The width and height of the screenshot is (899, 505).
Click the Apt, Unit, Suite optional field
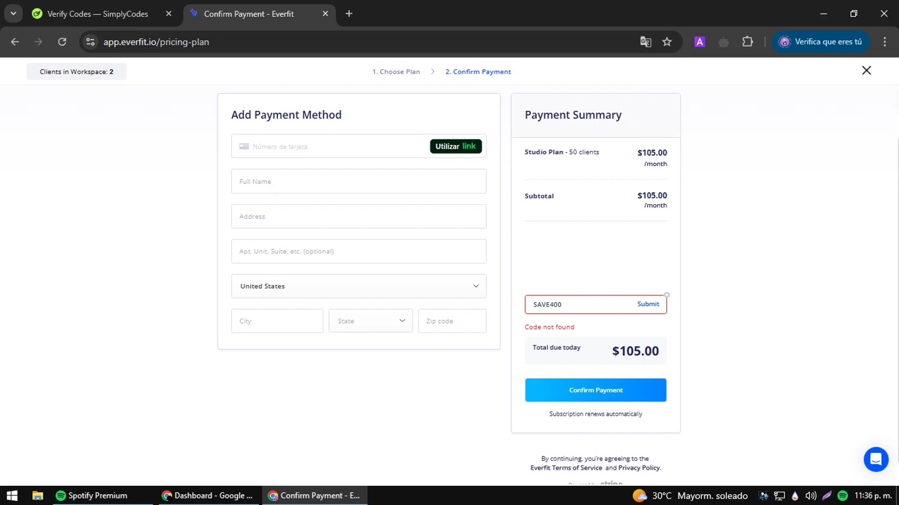358,251
